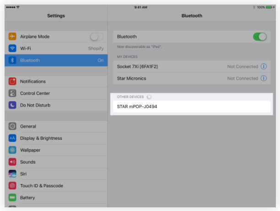Open General settings
The image size is (280, 211).
coord(56,126)
